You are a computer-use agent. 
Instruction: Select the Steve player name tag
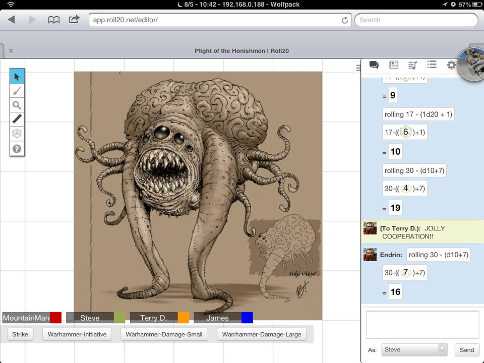(x=90, y=318)
